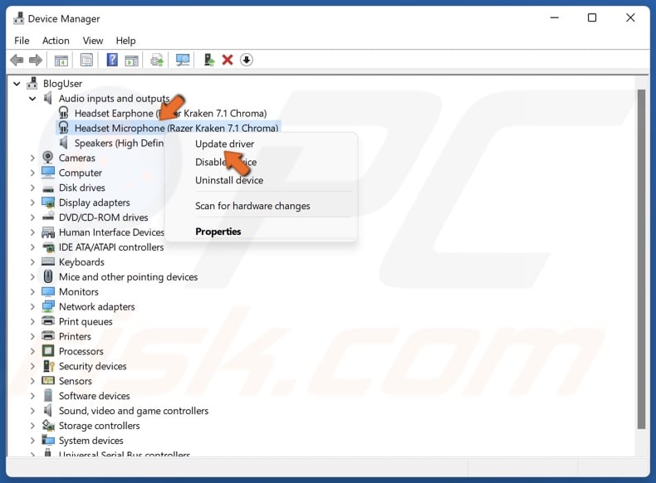Expand the DVD/CD-ROM drives chevron
Image resolution: width=656 pixels, height=483 pixels.
(x=32, y=217)
